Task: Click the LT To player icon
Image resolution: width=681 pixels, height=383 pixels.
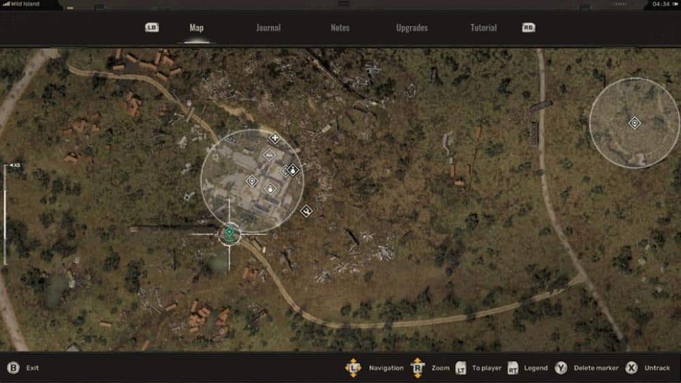Action: pyautogui.click(x=461, y=368)
